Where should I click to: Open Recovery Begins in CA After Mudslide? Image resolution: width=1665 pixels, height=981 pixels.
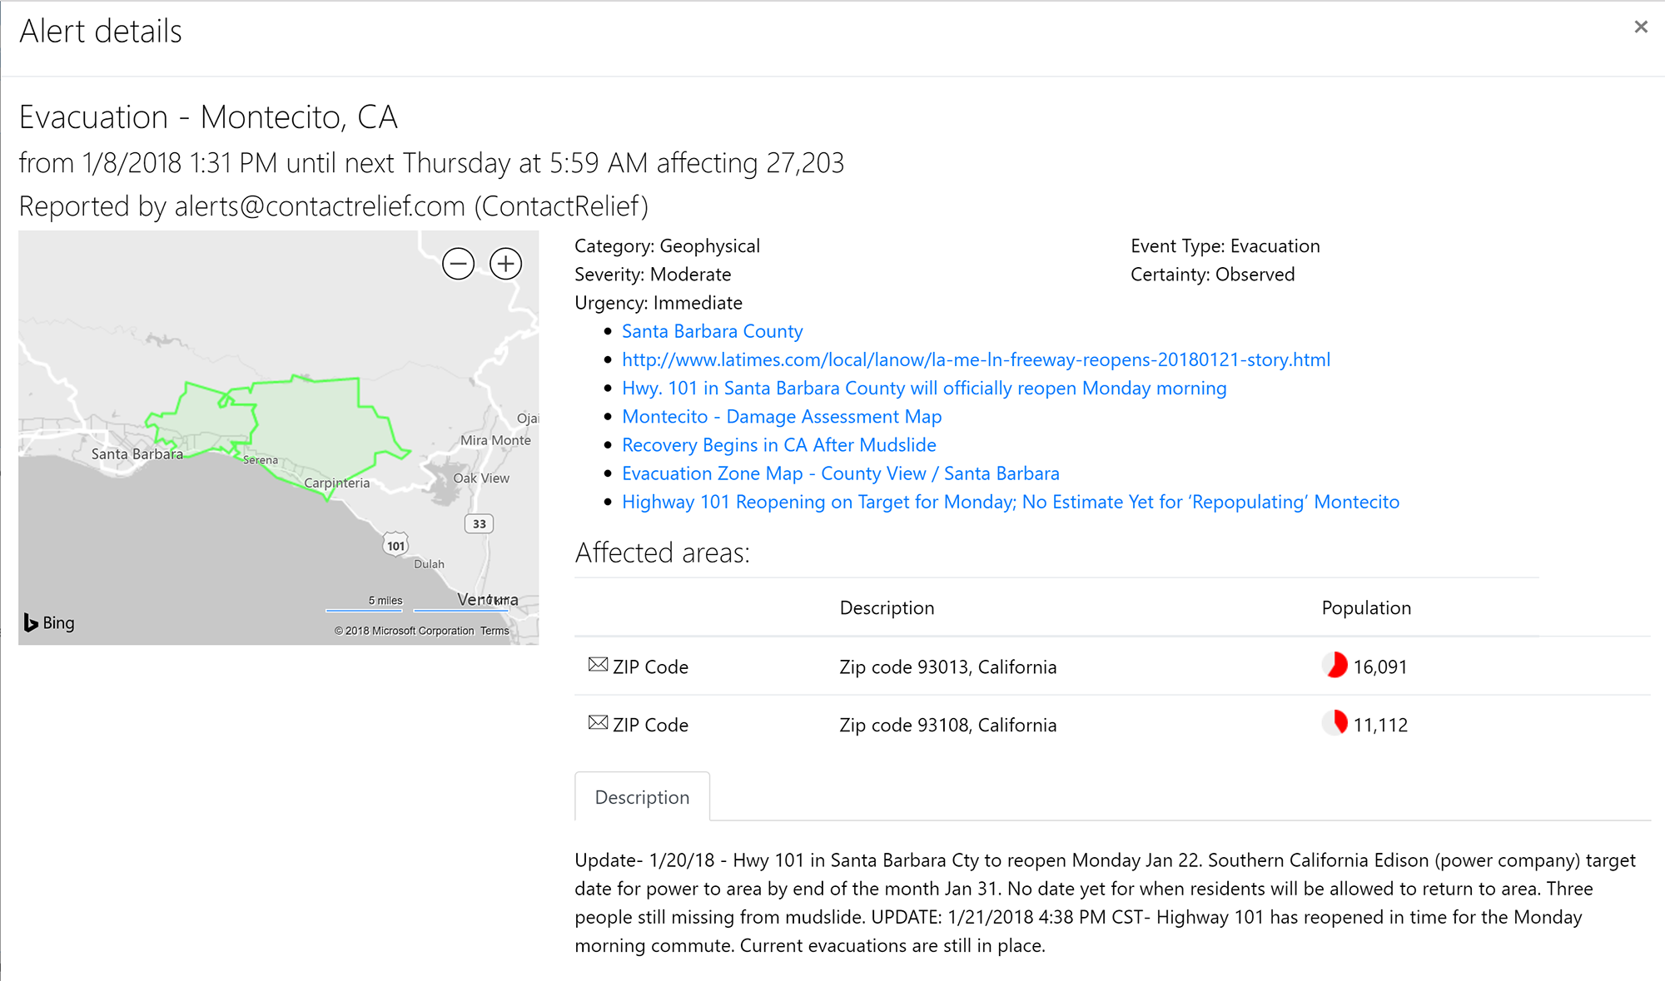(x=779, y=444)
